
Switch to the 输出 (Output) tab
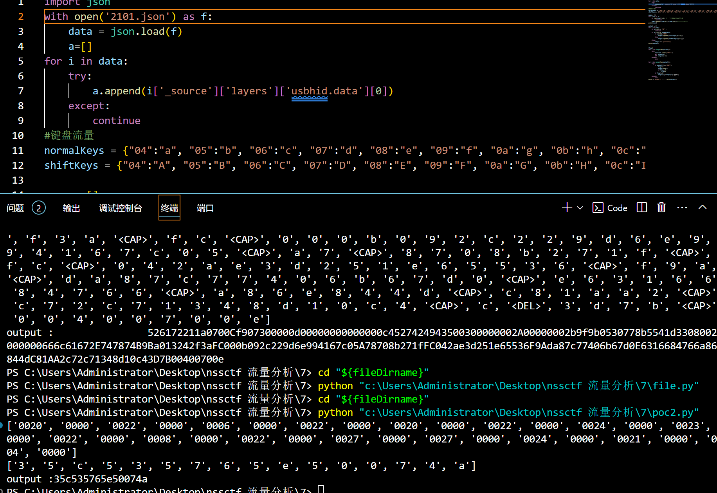[x=71, y=208]
